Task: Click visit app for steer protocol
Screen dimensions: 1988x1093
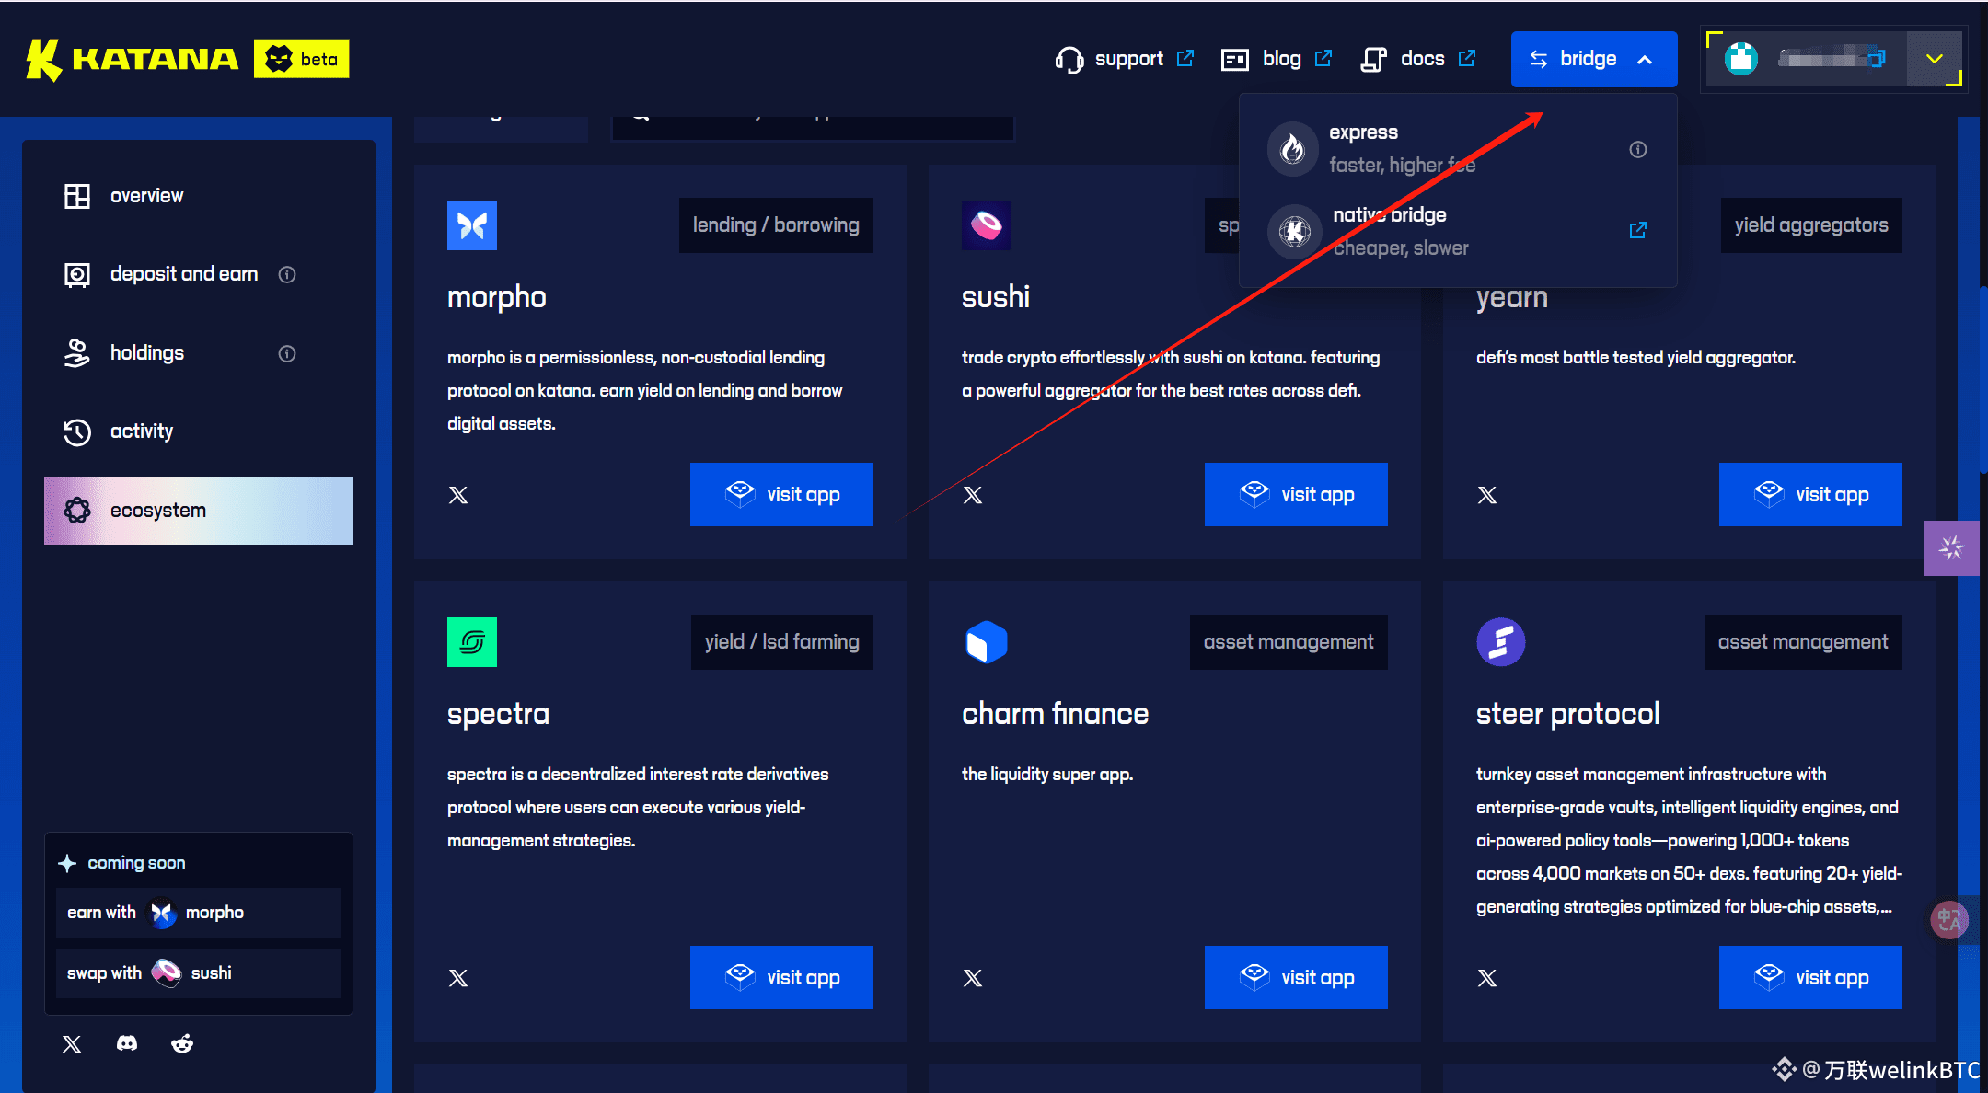Action: pos(1810,977)
